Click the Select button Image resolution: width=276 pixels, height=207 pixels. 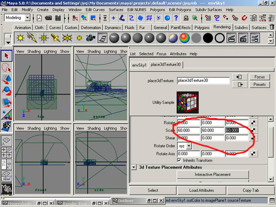[x=153, y=190]
